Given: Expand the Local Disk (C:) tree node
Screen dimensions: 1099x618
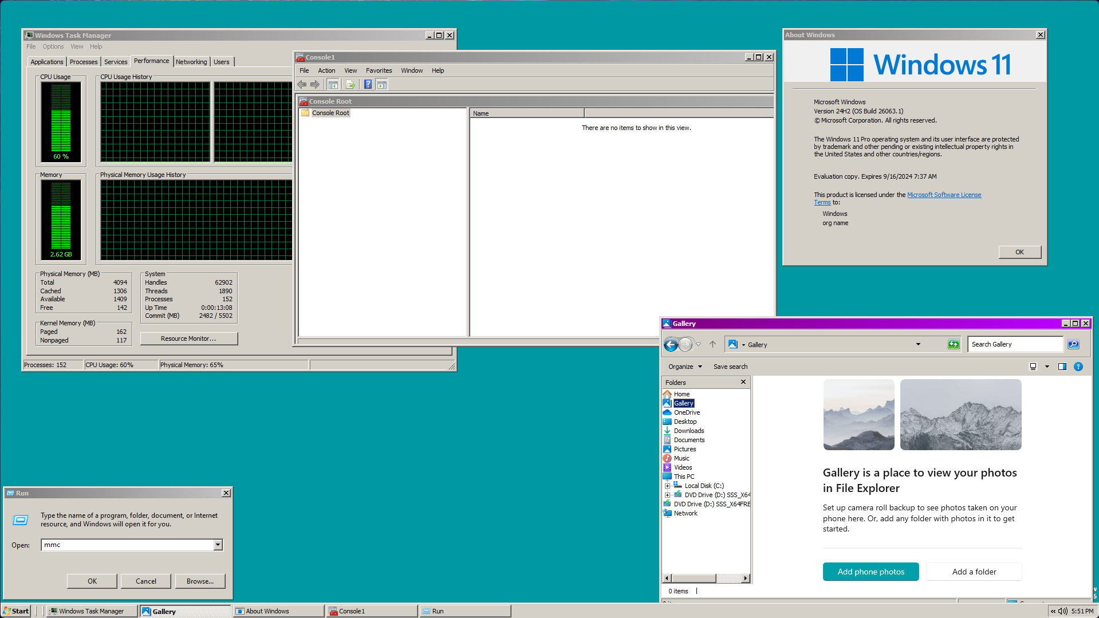Looking at the screenshot, I should [x=667, y=486].
